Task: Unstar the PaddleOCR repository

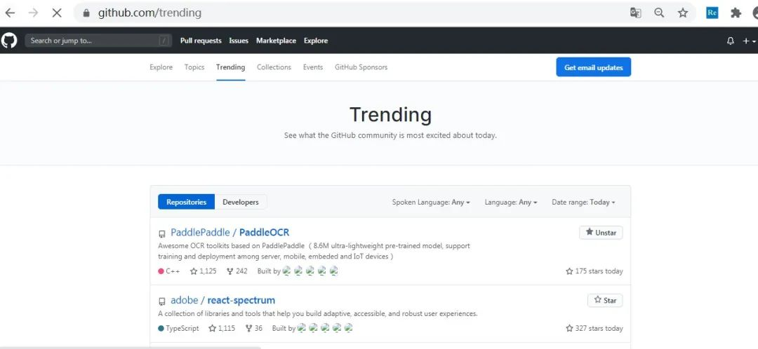Action: pos(601,232)
